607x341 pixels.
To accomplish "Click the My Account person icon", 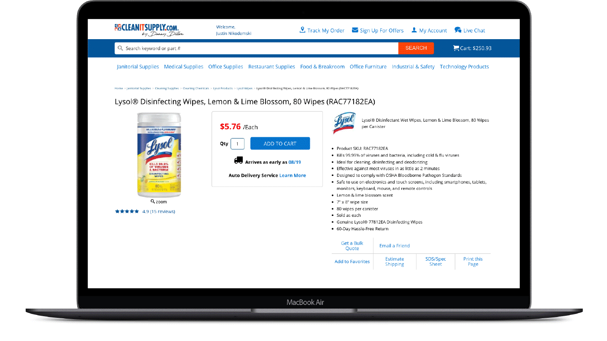I will 414,30.
